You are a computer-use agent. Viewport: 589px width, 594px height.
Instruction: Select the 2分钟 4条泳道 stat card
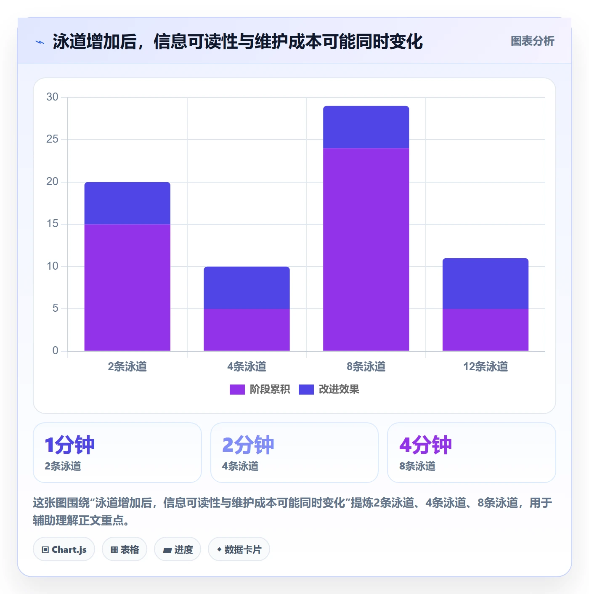coord(294,453)
